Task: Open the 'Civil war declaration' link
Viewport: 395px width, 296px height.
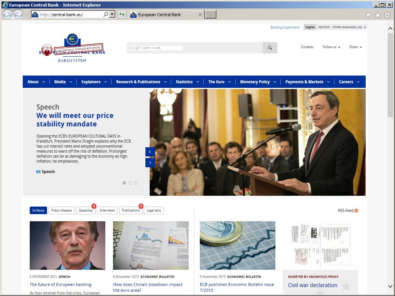Action: point(312,285)
